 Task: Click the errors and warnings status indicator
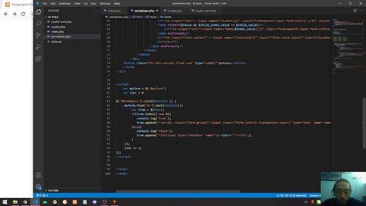(x=42, y=195)
